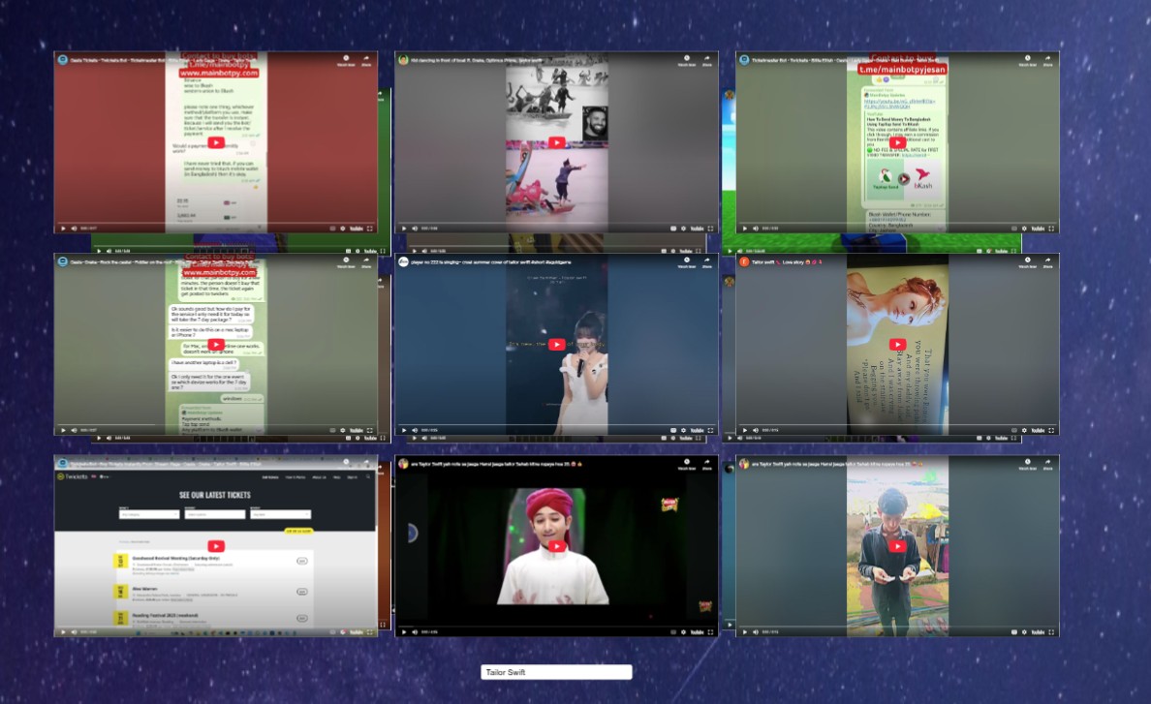Play the red turban boy video
The image size is (1151, 704).
coord(557,546)
